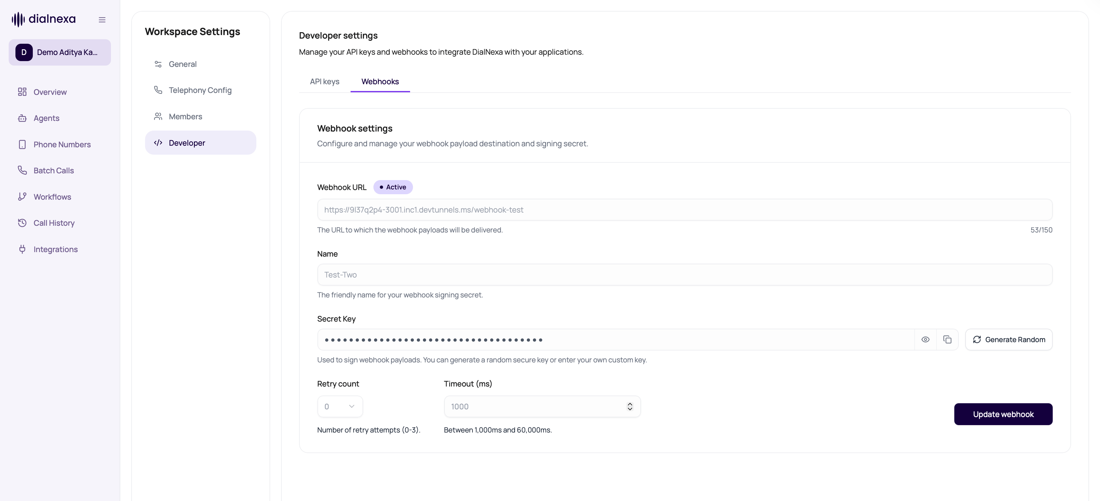Open Workflows
Screen dimensions: 1100x501
60,197
